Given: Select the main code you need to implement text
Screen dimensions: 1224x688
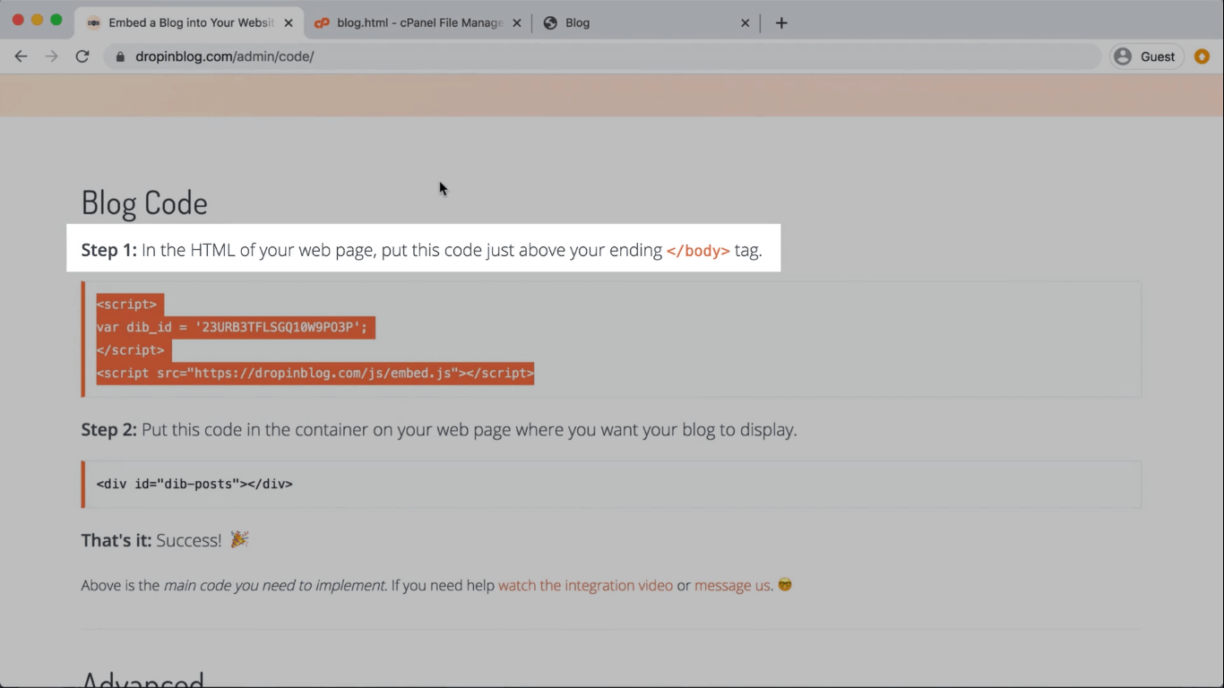Looking at the screenshot, I should 274,585.
